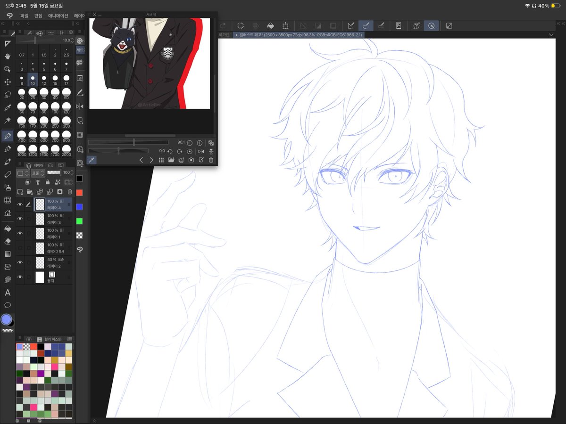Collapse the left palette dock double arrow
The image size is (566, 424).
pyautogui.click(x=3, y=24)
